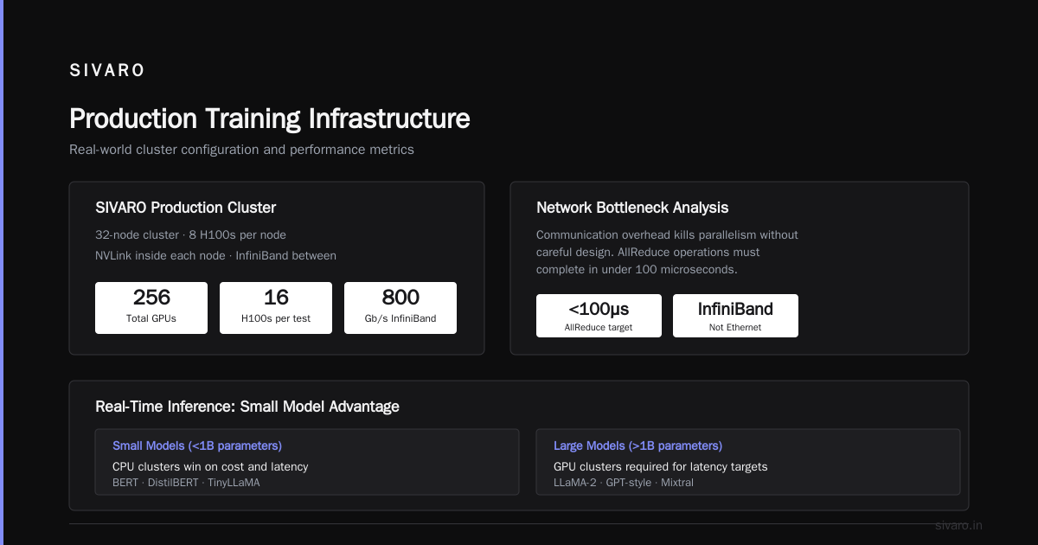Select the InfiniBand Not Ethernet box

(735, 316)
